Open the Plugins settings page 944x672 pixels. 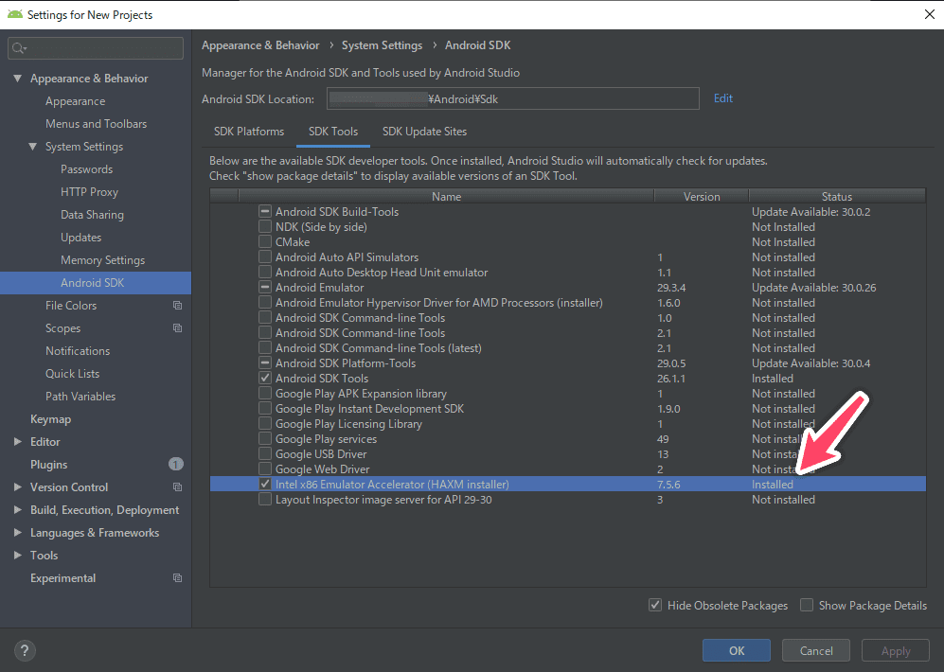coord(49,465)
